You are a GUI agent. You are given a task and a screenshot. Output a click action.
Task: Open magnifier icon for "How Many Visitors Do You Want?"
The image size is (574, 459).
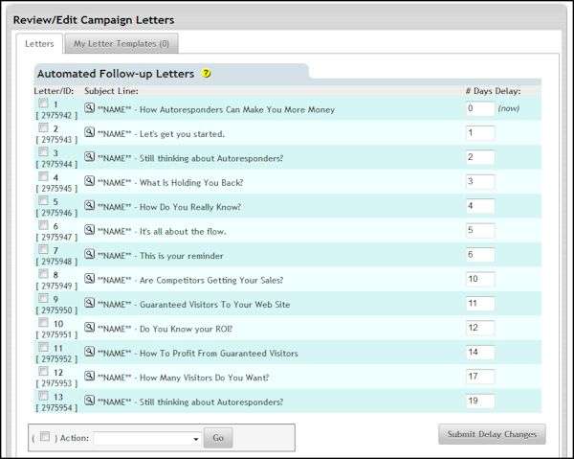(x=90, y=377)
